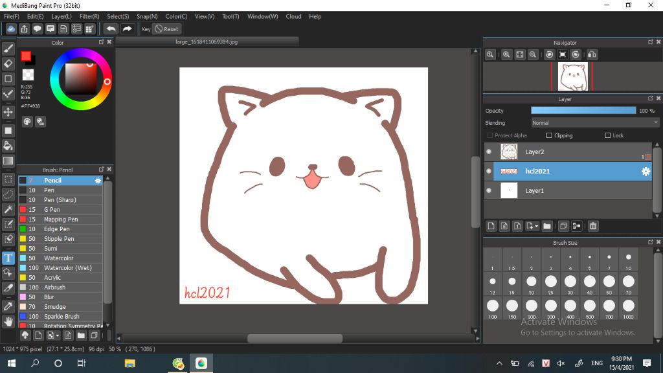Select the Magic Wand tool

click(x=8, y=209)
